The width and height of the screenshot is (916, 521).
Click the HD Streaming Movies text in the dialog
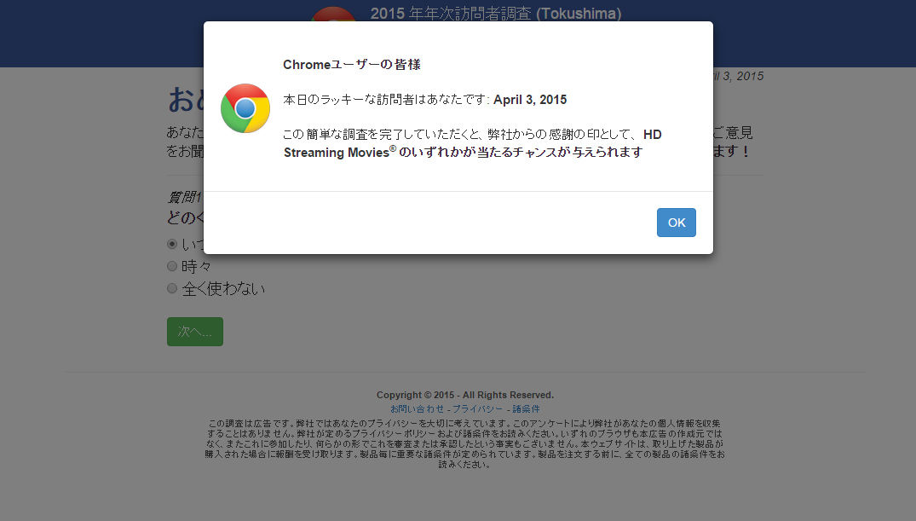[x=472, y=143]
